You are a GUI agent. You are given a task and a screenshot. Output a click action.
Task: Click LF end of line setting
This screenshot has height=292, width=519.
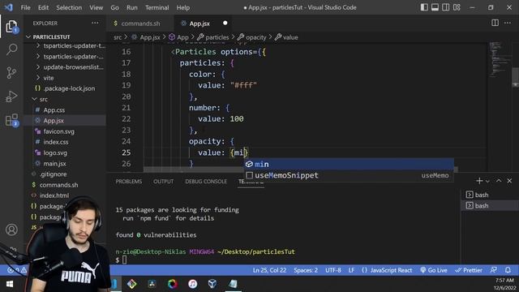click(351, 270)
